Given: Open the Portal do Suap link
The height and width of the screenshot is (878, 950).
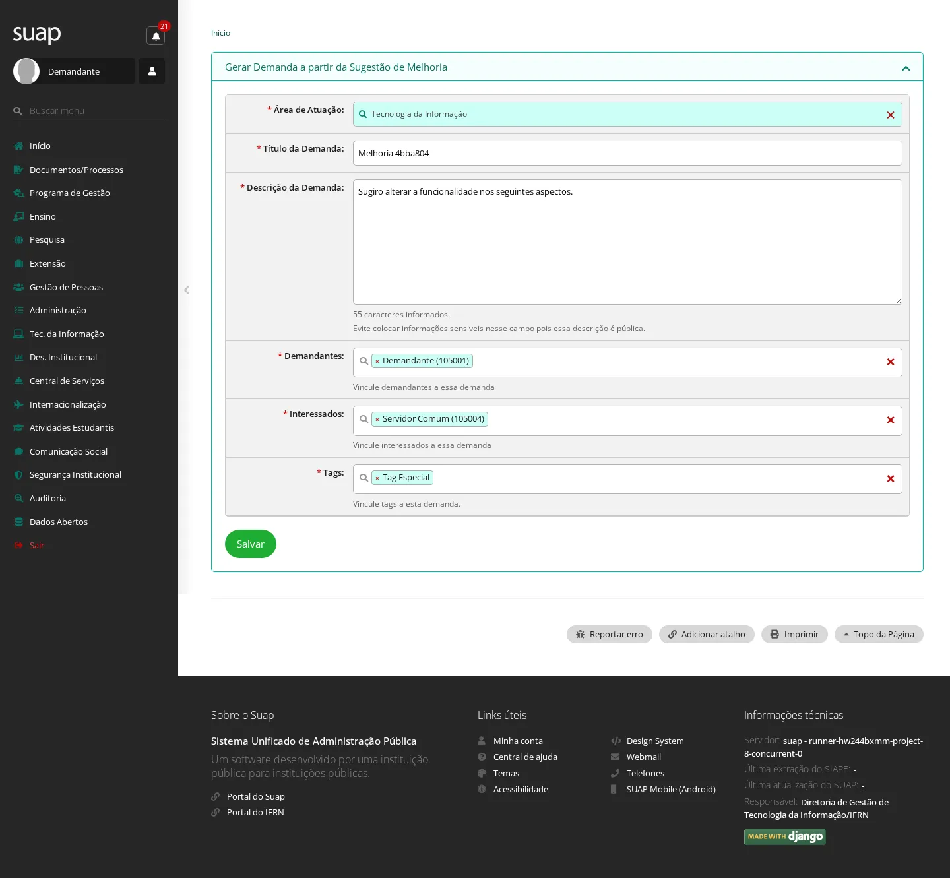Looking at the screenshot, I should pos(256,796).
